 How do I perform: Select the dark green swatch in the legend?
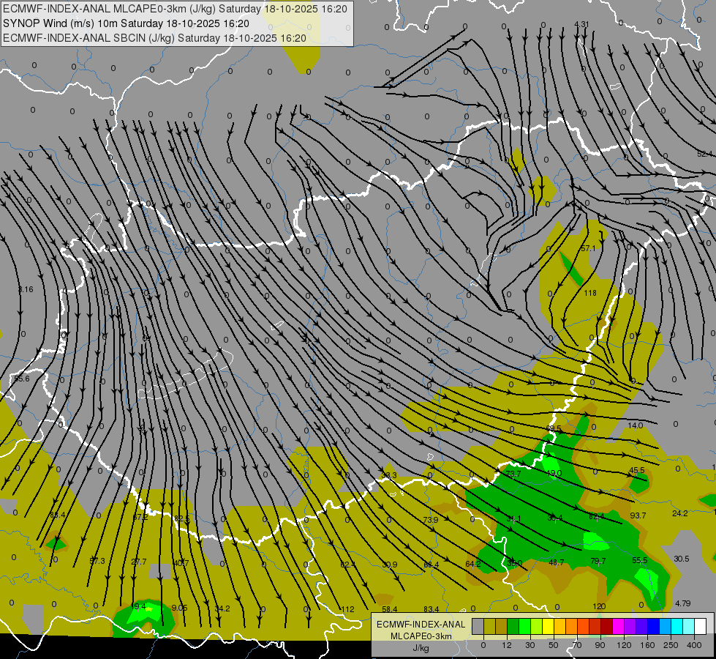[x=513, y=626]
